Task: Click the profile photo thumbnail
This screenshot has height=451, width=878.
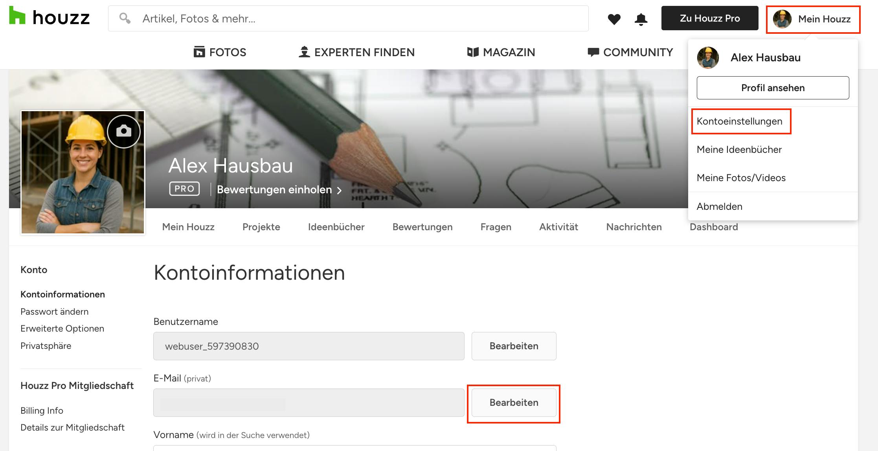Action: (x=83, y=172)
